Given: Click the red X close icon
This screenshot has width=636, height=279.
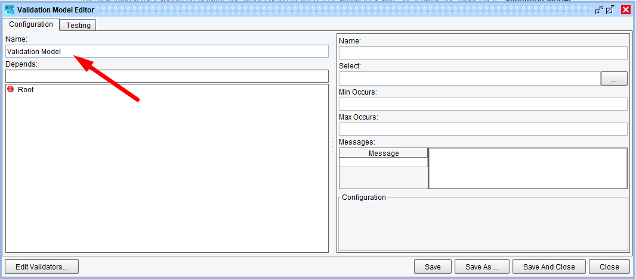Looking at the screenshot, I should [x=626, y=10].
